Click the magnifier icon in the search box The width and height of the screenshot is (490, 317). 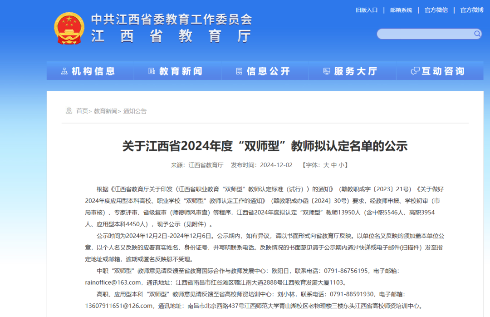[x=477, y=34]
